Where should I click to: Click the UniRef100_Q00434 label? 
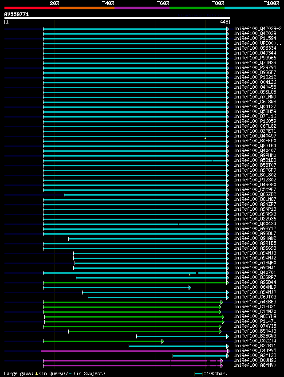(255, 224)
